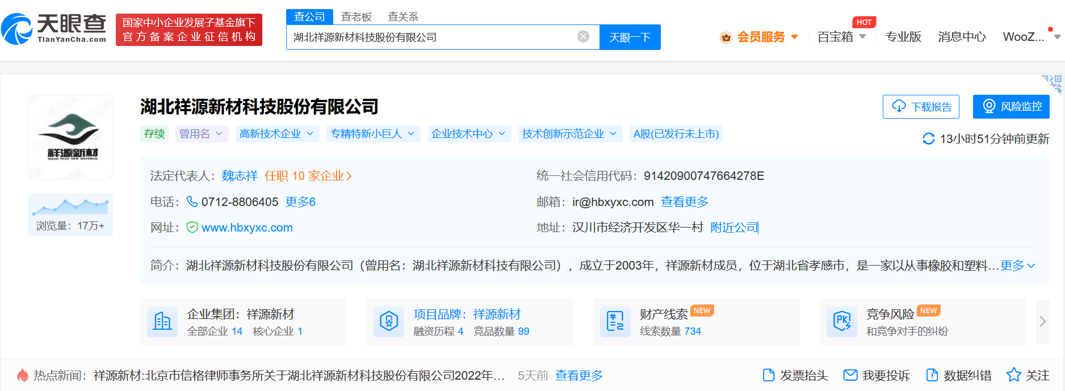Click the phone icon next to 0712-8806405
This screenshot has height=391, width=1065.
pyautogui.click(x=192, y=201)
